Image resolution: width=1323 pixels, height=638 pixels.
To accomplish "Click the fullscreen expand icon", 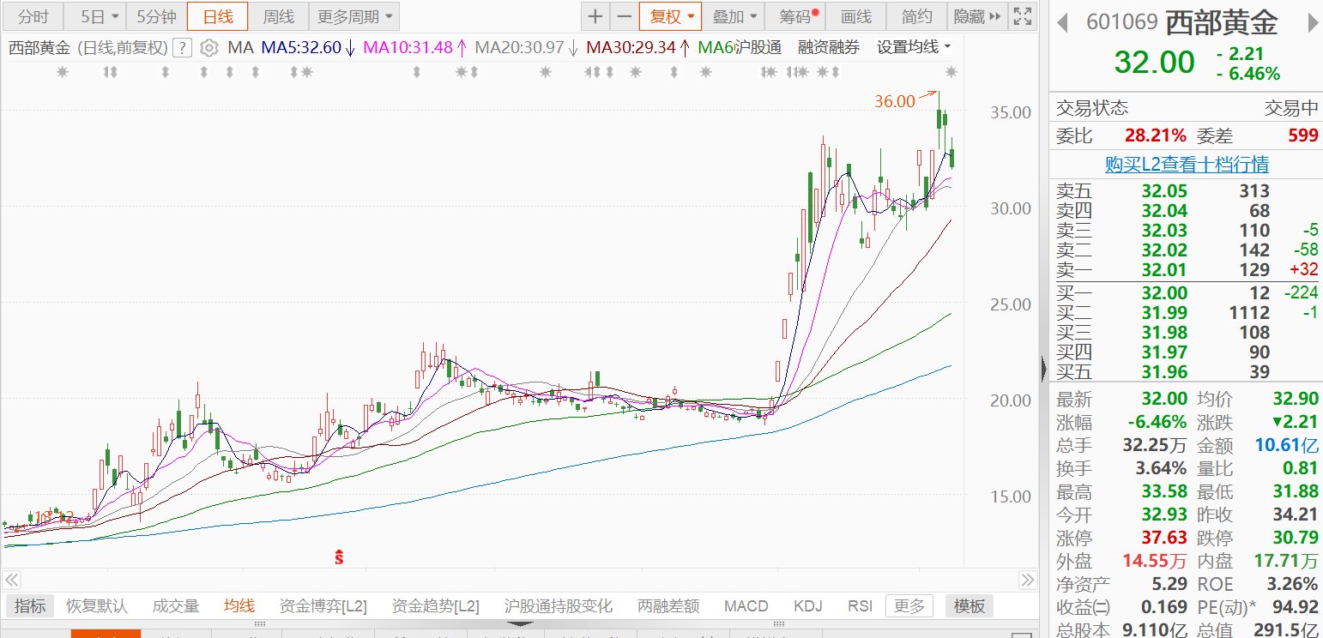I will pos(1021,16).
